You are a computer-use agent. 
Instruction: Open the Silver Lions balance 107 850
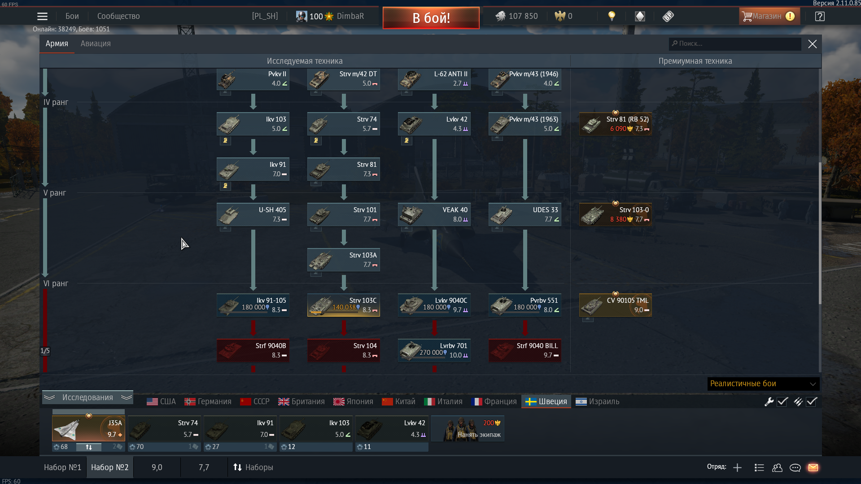coord(516,16)
